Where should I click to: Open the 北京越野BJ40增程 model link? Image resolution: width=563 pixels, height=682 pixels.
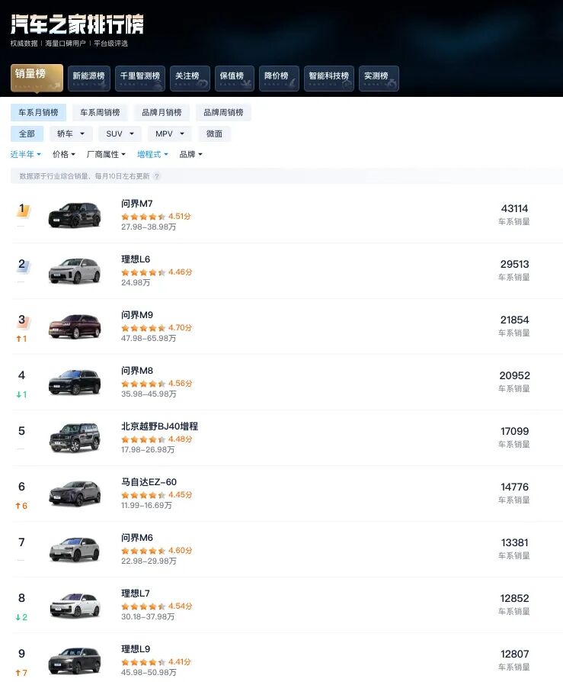(x=159, y=426)
